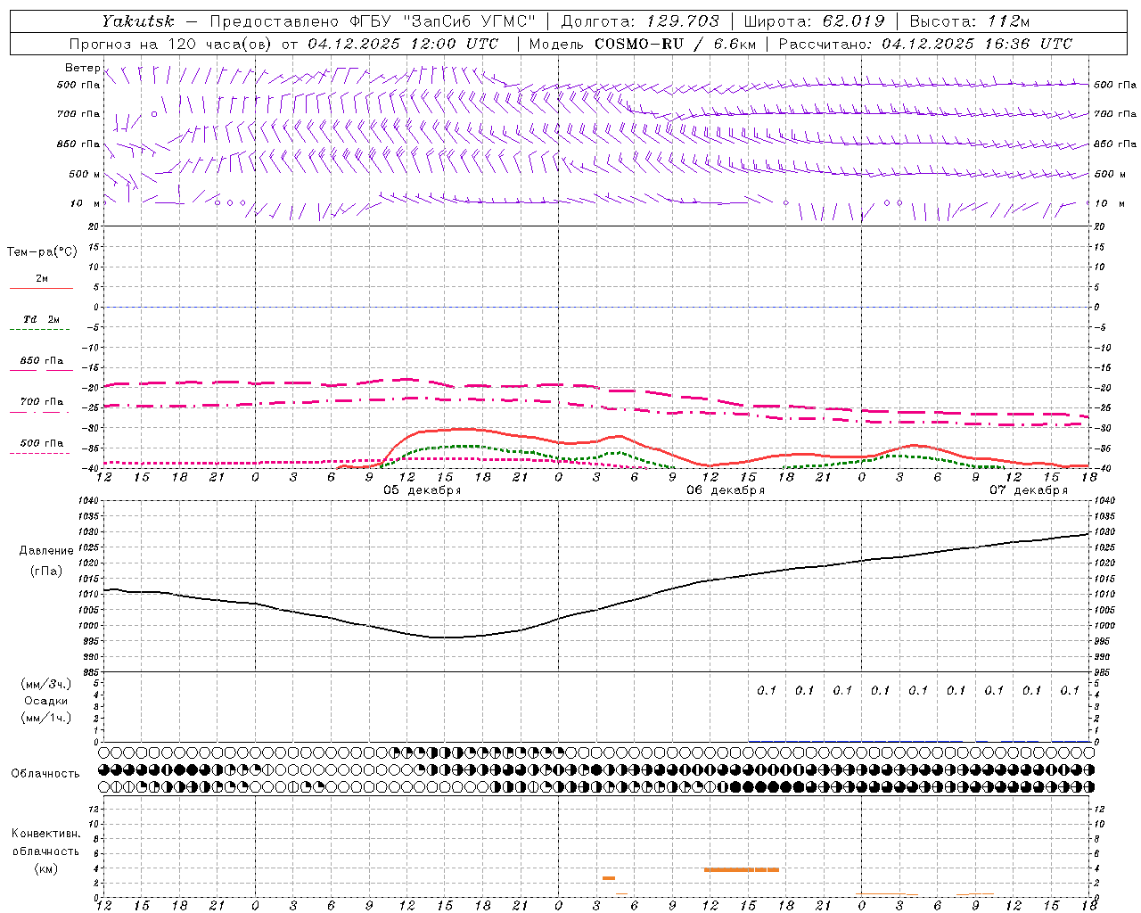
Task: Click the "Рассчитано: 04.12.2025 16:36 UTC" text
Action: pyautogui.click(x=925, y=44)
